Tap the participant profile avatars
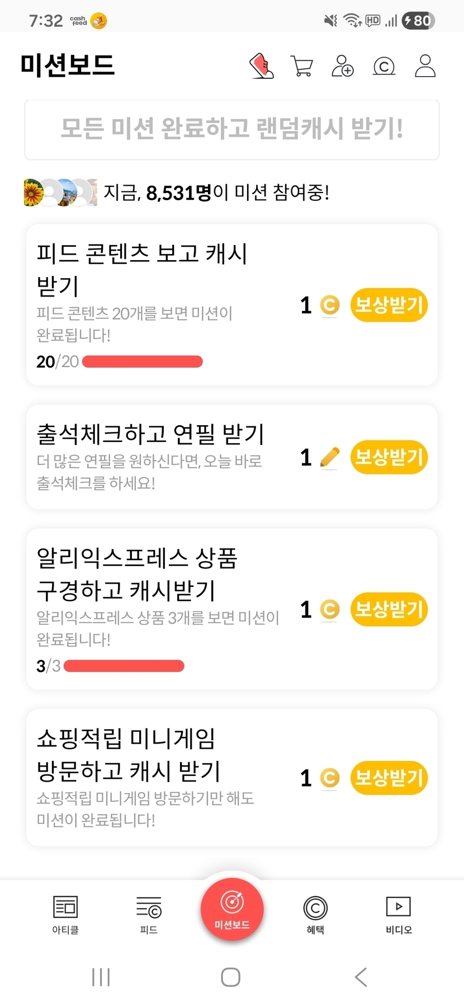Viewport: 464px width, 1006px height. tap(60, 192)
